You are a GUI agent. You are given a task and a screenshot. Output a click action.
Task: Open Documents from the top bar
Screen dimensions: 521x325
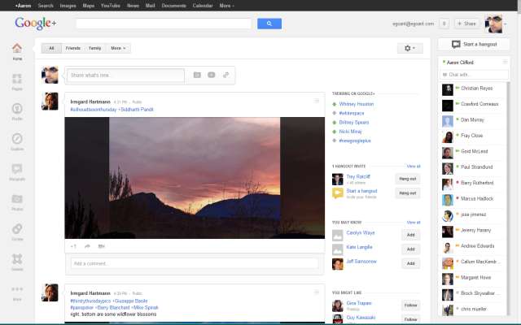coord(173,6)
